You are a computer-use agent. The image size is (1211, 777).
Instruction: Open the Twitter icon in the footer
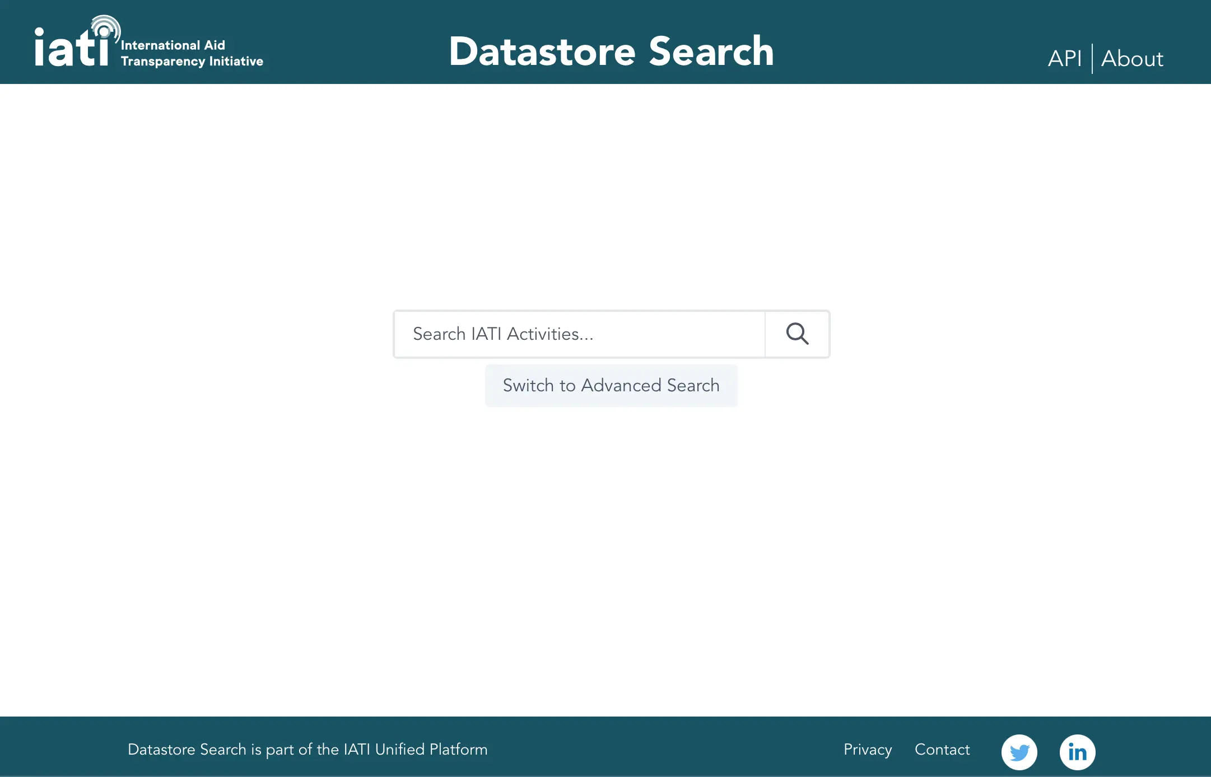(x=1019, y=752)
